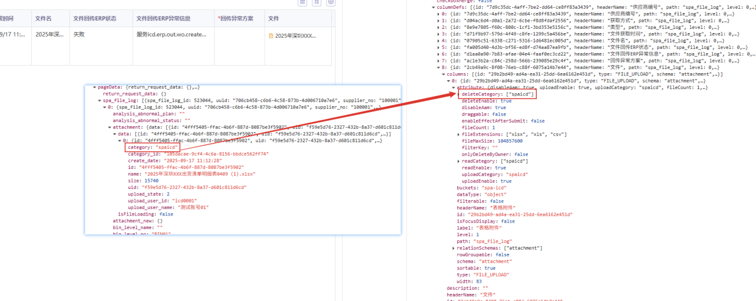Expand the readCategory array
The image size is (756, 301).
(459, 161)
